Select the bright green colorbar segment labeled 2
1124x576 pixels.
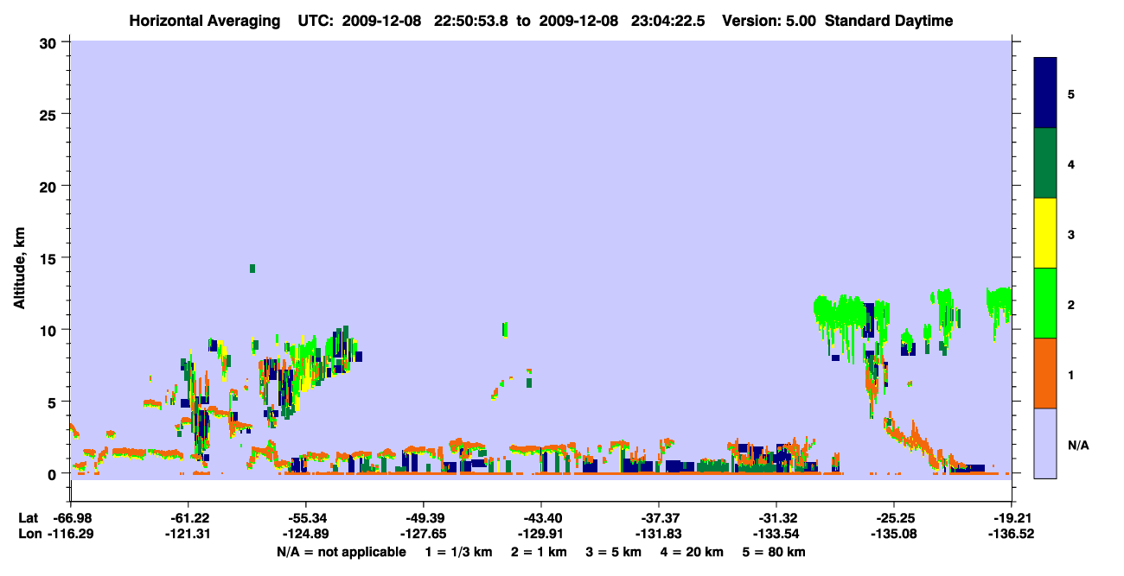pos(1045,303)
